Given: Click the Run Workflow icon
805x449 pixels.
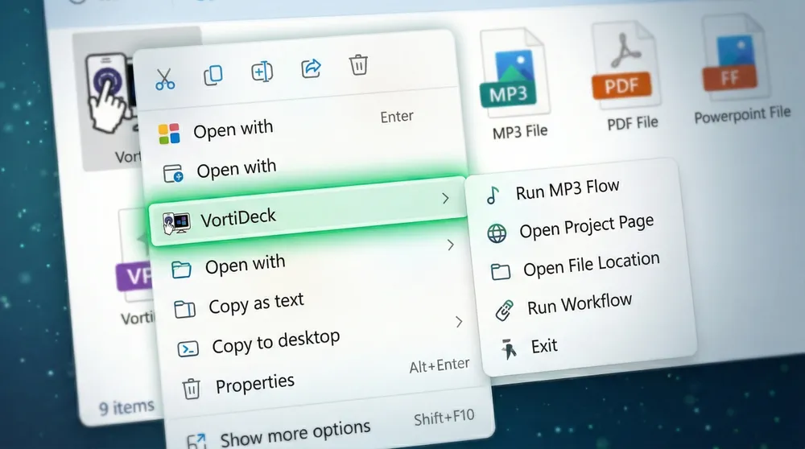Looking at the screenshot, I should pyautogui.click(x=504, y=311).
